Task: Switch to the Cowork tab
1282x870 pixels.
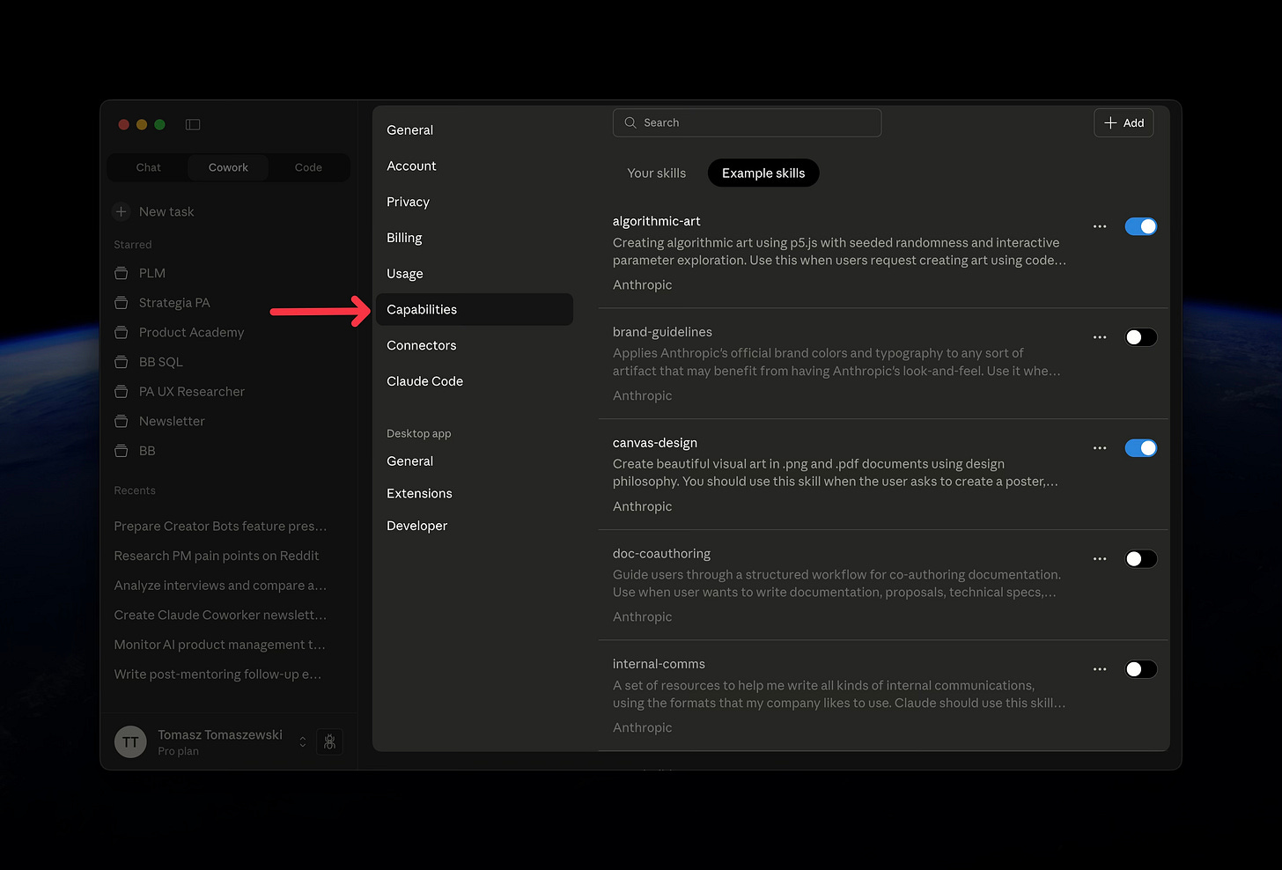Action: click(228, 167)
